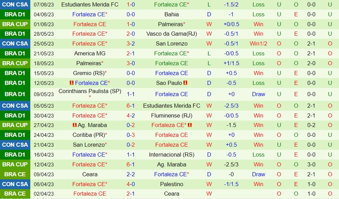Select the BRA CE label on 02/04/23 row
Image resolution: width=339 pixels, height=199 pixels.
point(15,194)
